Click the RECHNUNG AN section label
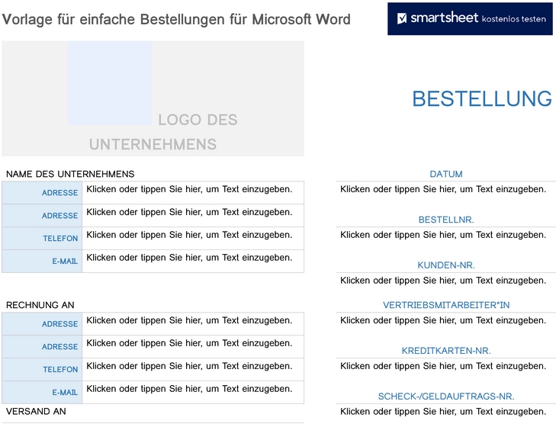This screenshot has height=424, width=556. tap(40, 305)
